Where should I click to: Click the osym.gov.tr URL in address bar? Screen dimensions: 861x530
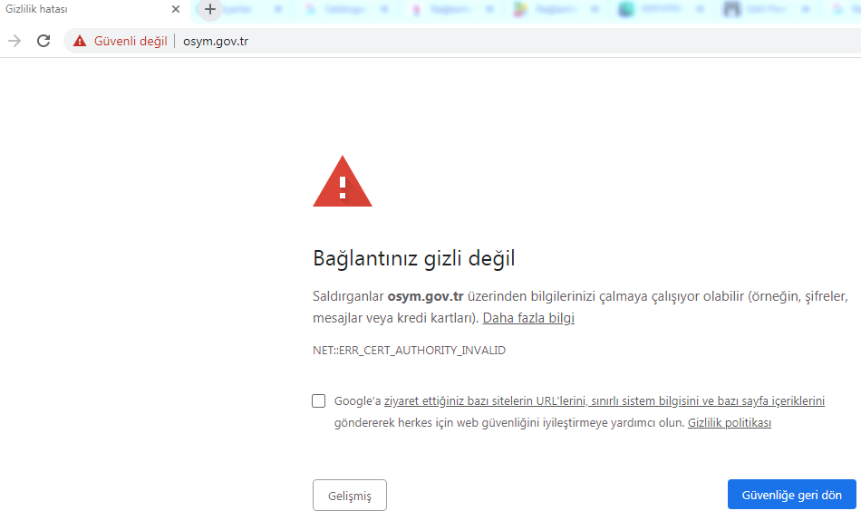click(215, 41)
